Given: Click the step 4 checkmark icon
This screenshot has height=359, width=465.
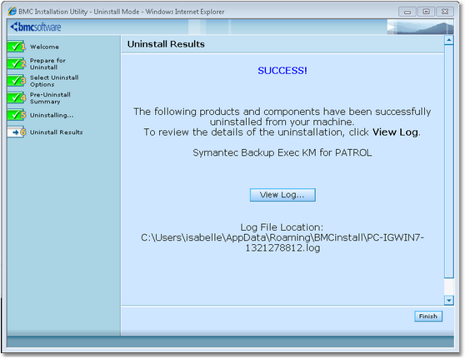Looking at the screenshot, I should coord(17,97).
